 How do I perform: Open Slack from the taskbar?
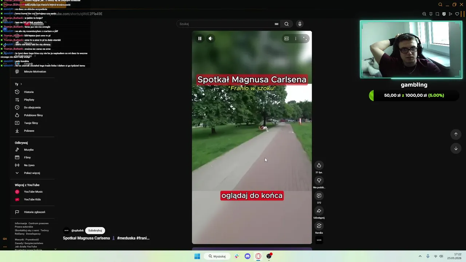tap(237, 256)
